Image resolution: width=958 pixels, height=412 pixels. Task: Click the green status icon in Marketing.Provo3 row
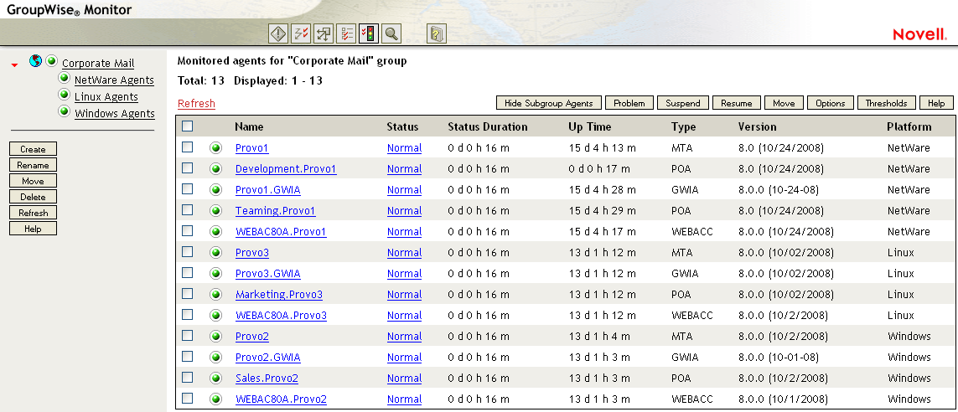point(215,294)
